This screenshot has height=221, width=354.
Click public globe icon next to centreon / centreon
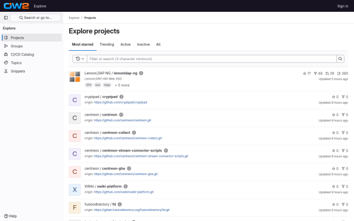(x=121, y=114)
